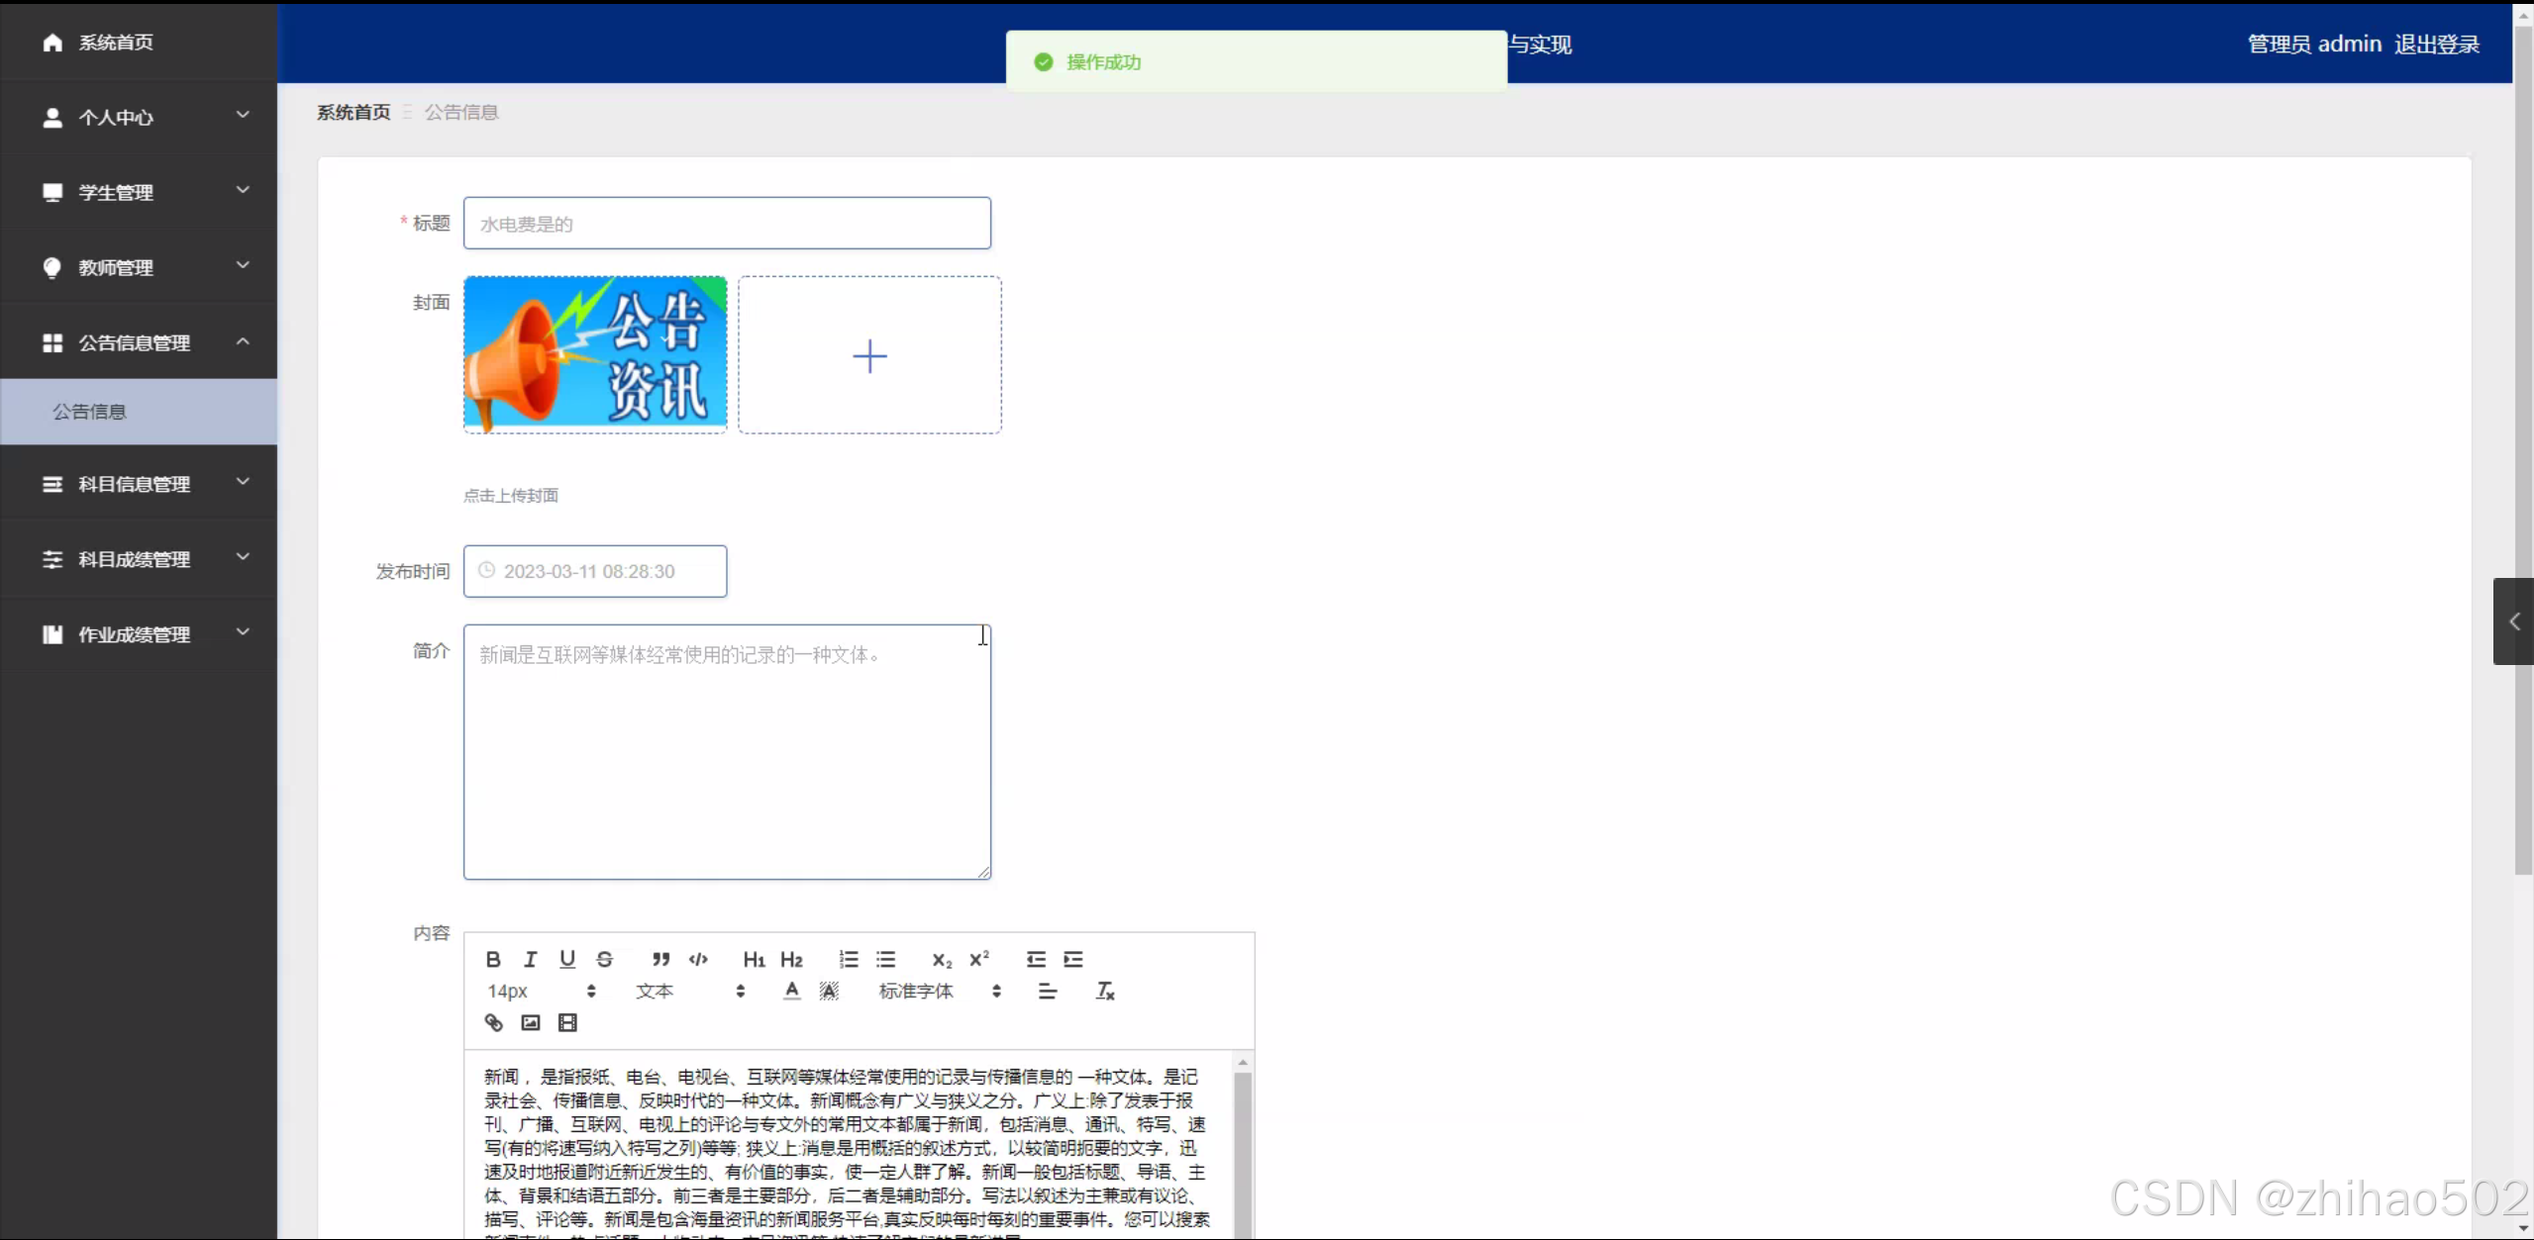Click the 系统首页 breadcrumb link

354,112
